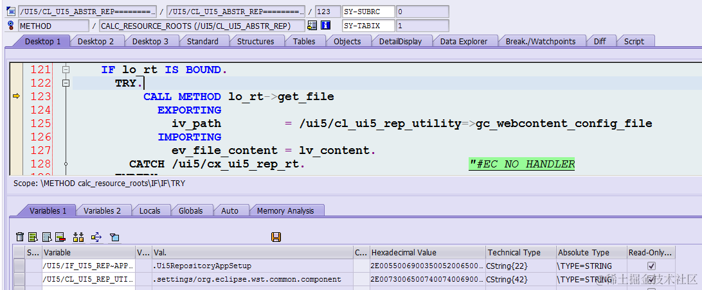Click the METHOD event type field
The width and height of the screenshot is (702, 290).
click(54, 26)
